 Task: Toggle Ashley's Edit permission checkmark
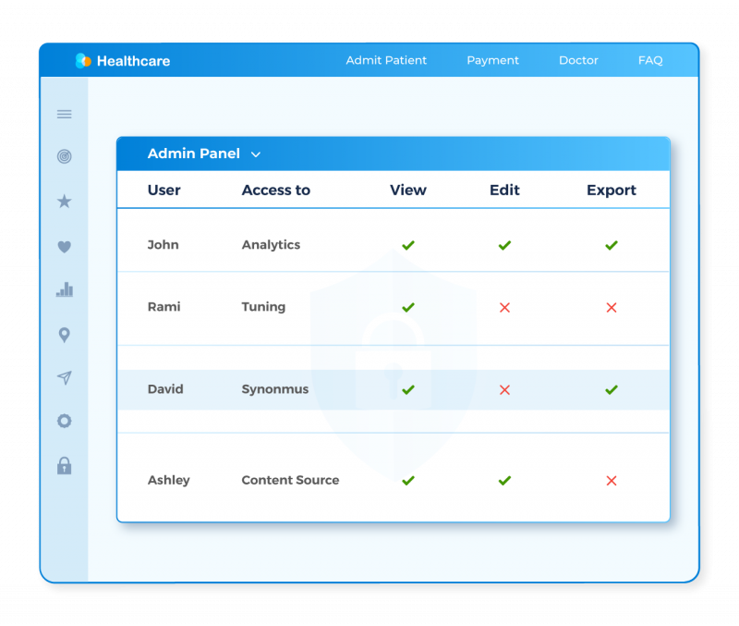coord(504,481)
